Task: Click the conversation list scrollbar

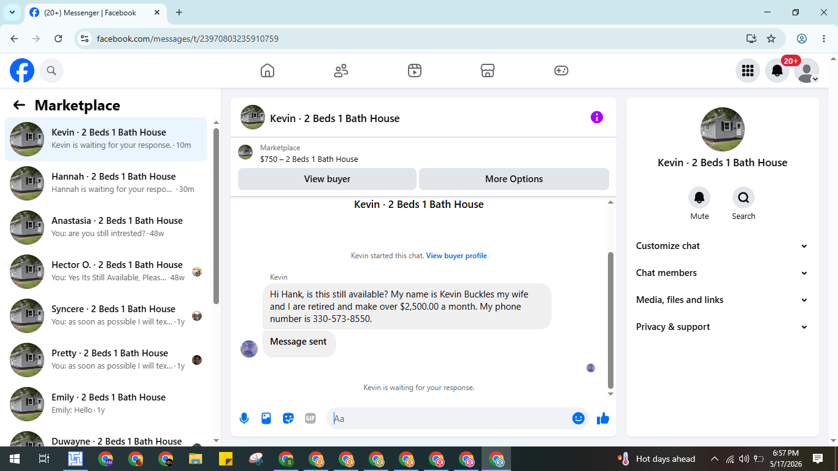Action: coord(216,216)
